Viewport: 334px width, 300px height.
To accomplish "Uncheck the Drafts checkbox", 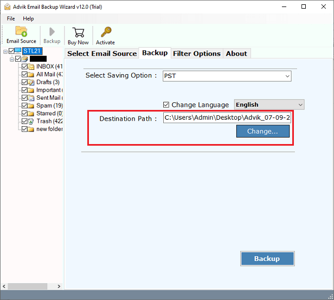I will (x=24, y=82).
